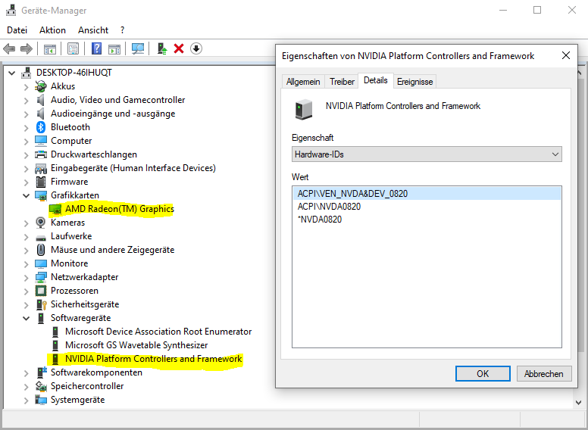Open the Datei menu
The width and height of the screenshot is (588, 430).
point(17,30)
